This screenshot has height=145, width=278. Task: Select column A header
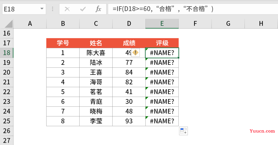coord(30,24)
